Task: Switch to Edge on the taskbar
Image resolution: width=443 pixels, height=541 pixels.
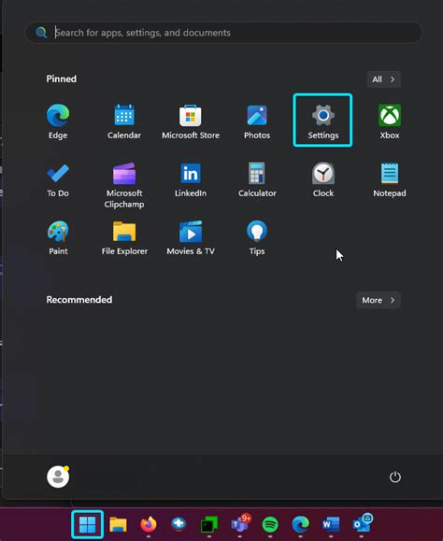Action: click(x=301, y=524)
